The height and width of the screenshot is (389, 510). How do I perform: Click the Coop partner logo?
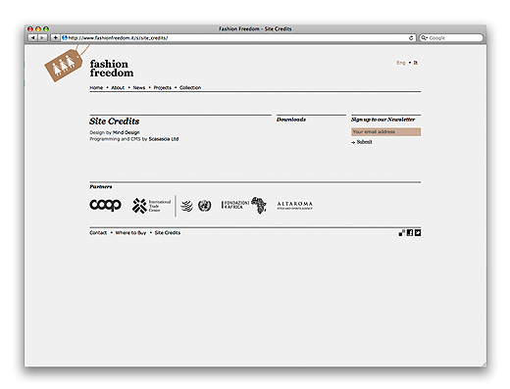tap(105, 205)
